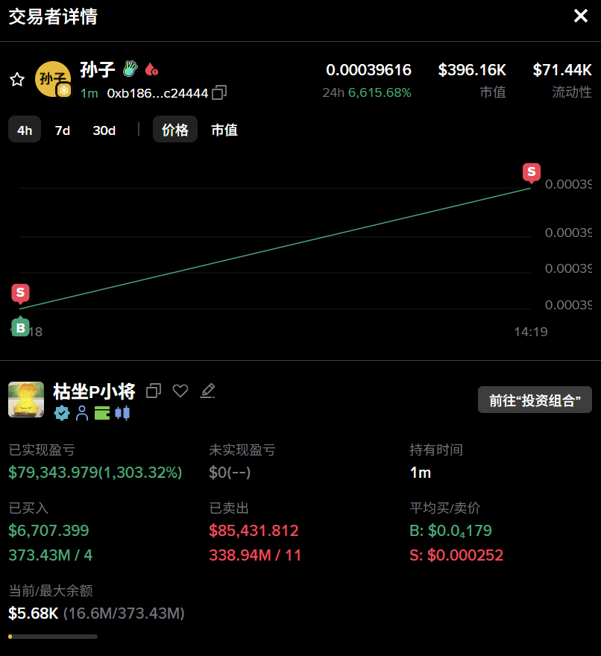Click current balance $5.68K value
Screen dimensions: 601x656
(33, 614)
